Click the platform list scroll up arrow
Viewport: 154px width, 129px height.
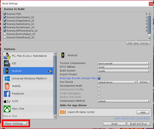(x=55, y=54)
